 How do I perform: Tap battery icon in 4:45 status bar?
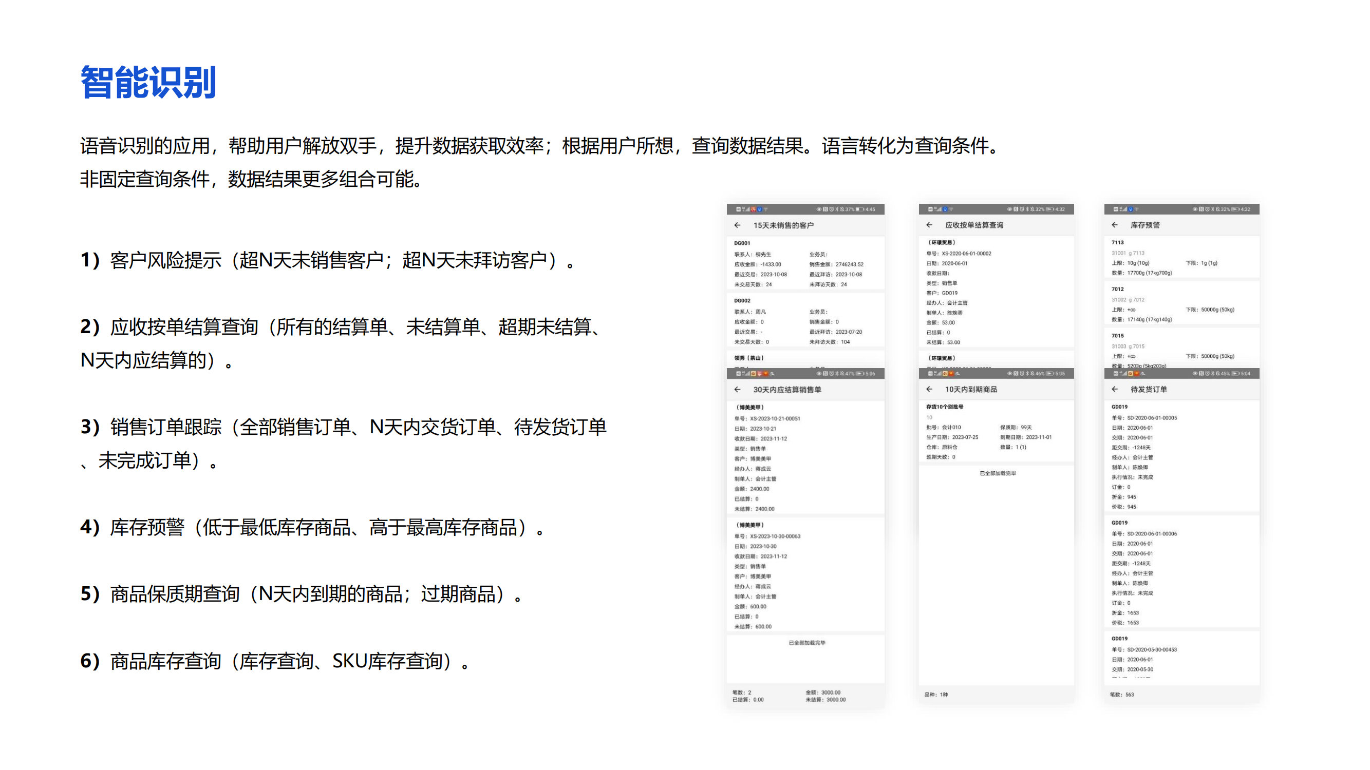click(859, 209)
